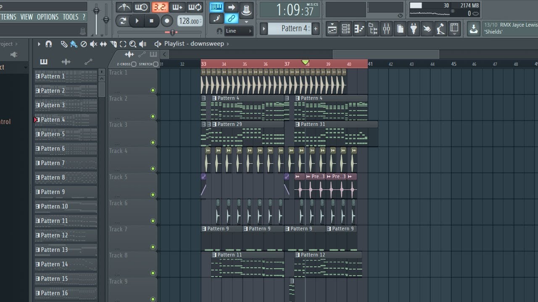
Task: Click the 128.000 tempo field
Action: click(190, 21)
